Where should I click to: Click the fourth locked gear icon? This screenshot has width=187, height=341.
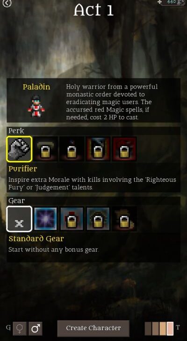click(98, 219)
